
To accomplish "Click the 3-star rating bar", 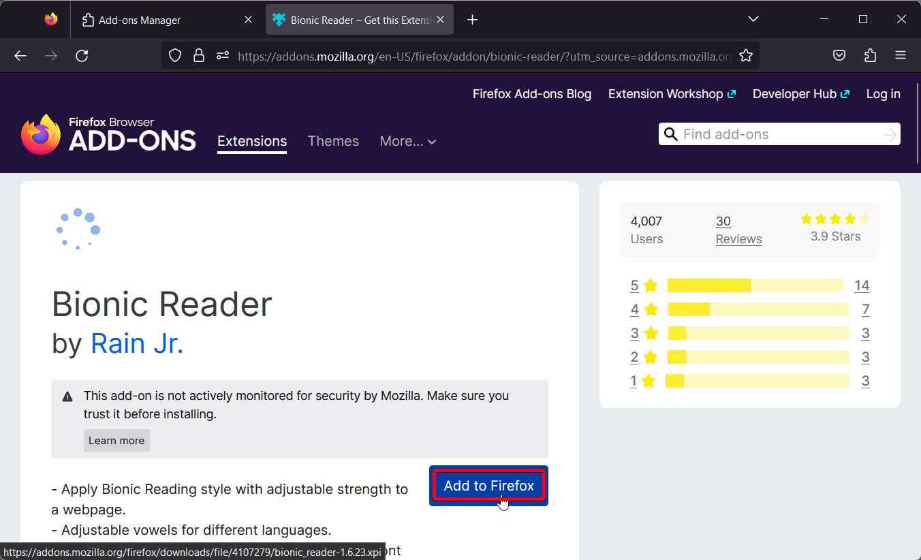I will tap(758, 333).
